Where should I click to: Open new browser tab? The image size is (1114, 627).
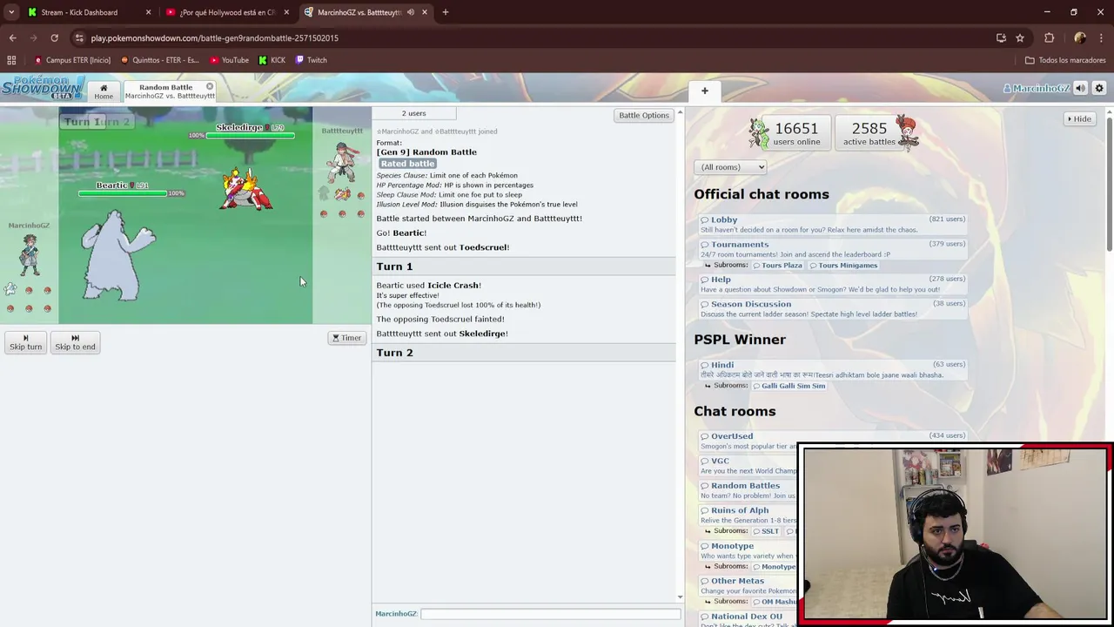pos(445,12)
